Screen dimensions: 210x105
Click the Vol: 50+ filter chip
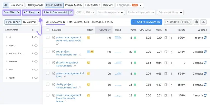coord(9,13)
